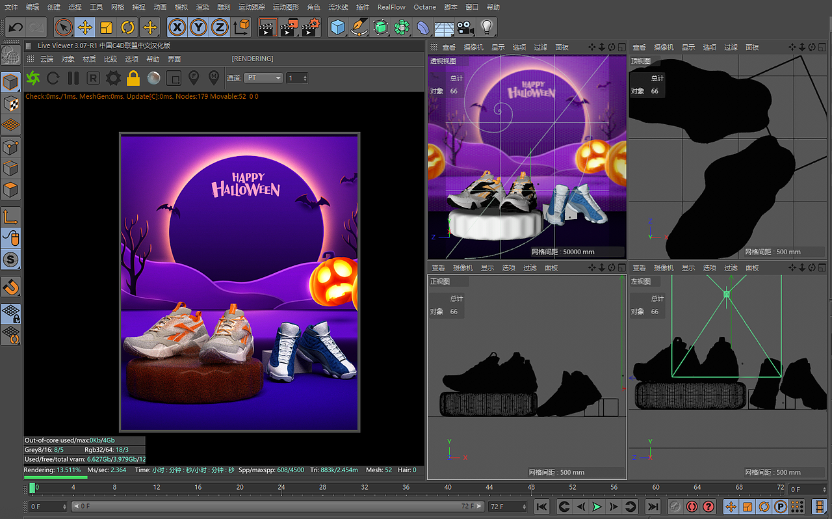Pause the Octane Live Viewer render
This screenshot has height=519, width=832.
coord(73,79)
